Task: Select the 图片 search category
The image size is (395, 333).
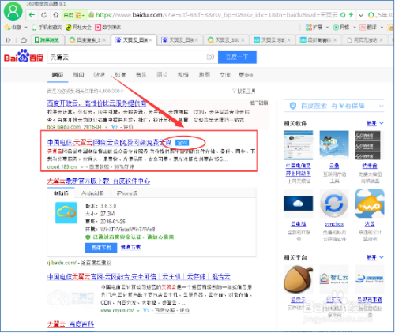Action: [x=162, y=75]
